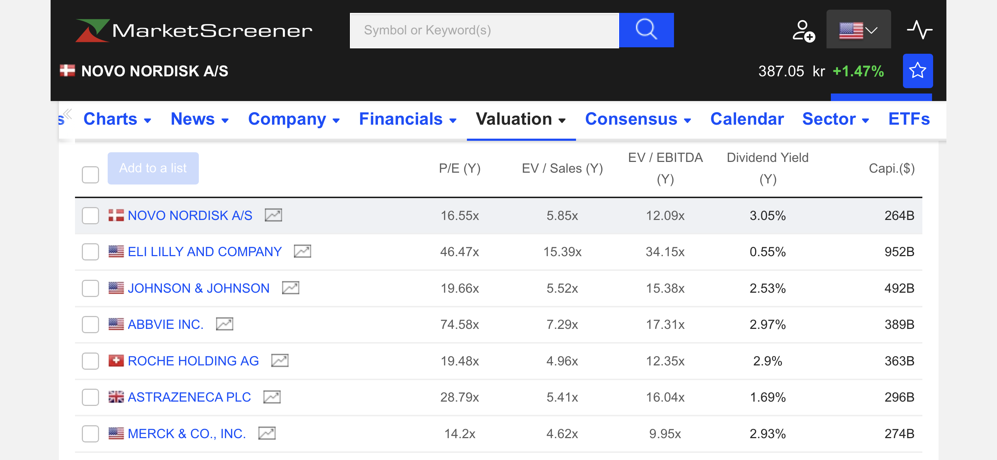997x460 pixels.
Task: Click the blue search magnifier button
Action: (x=646, y=30)
